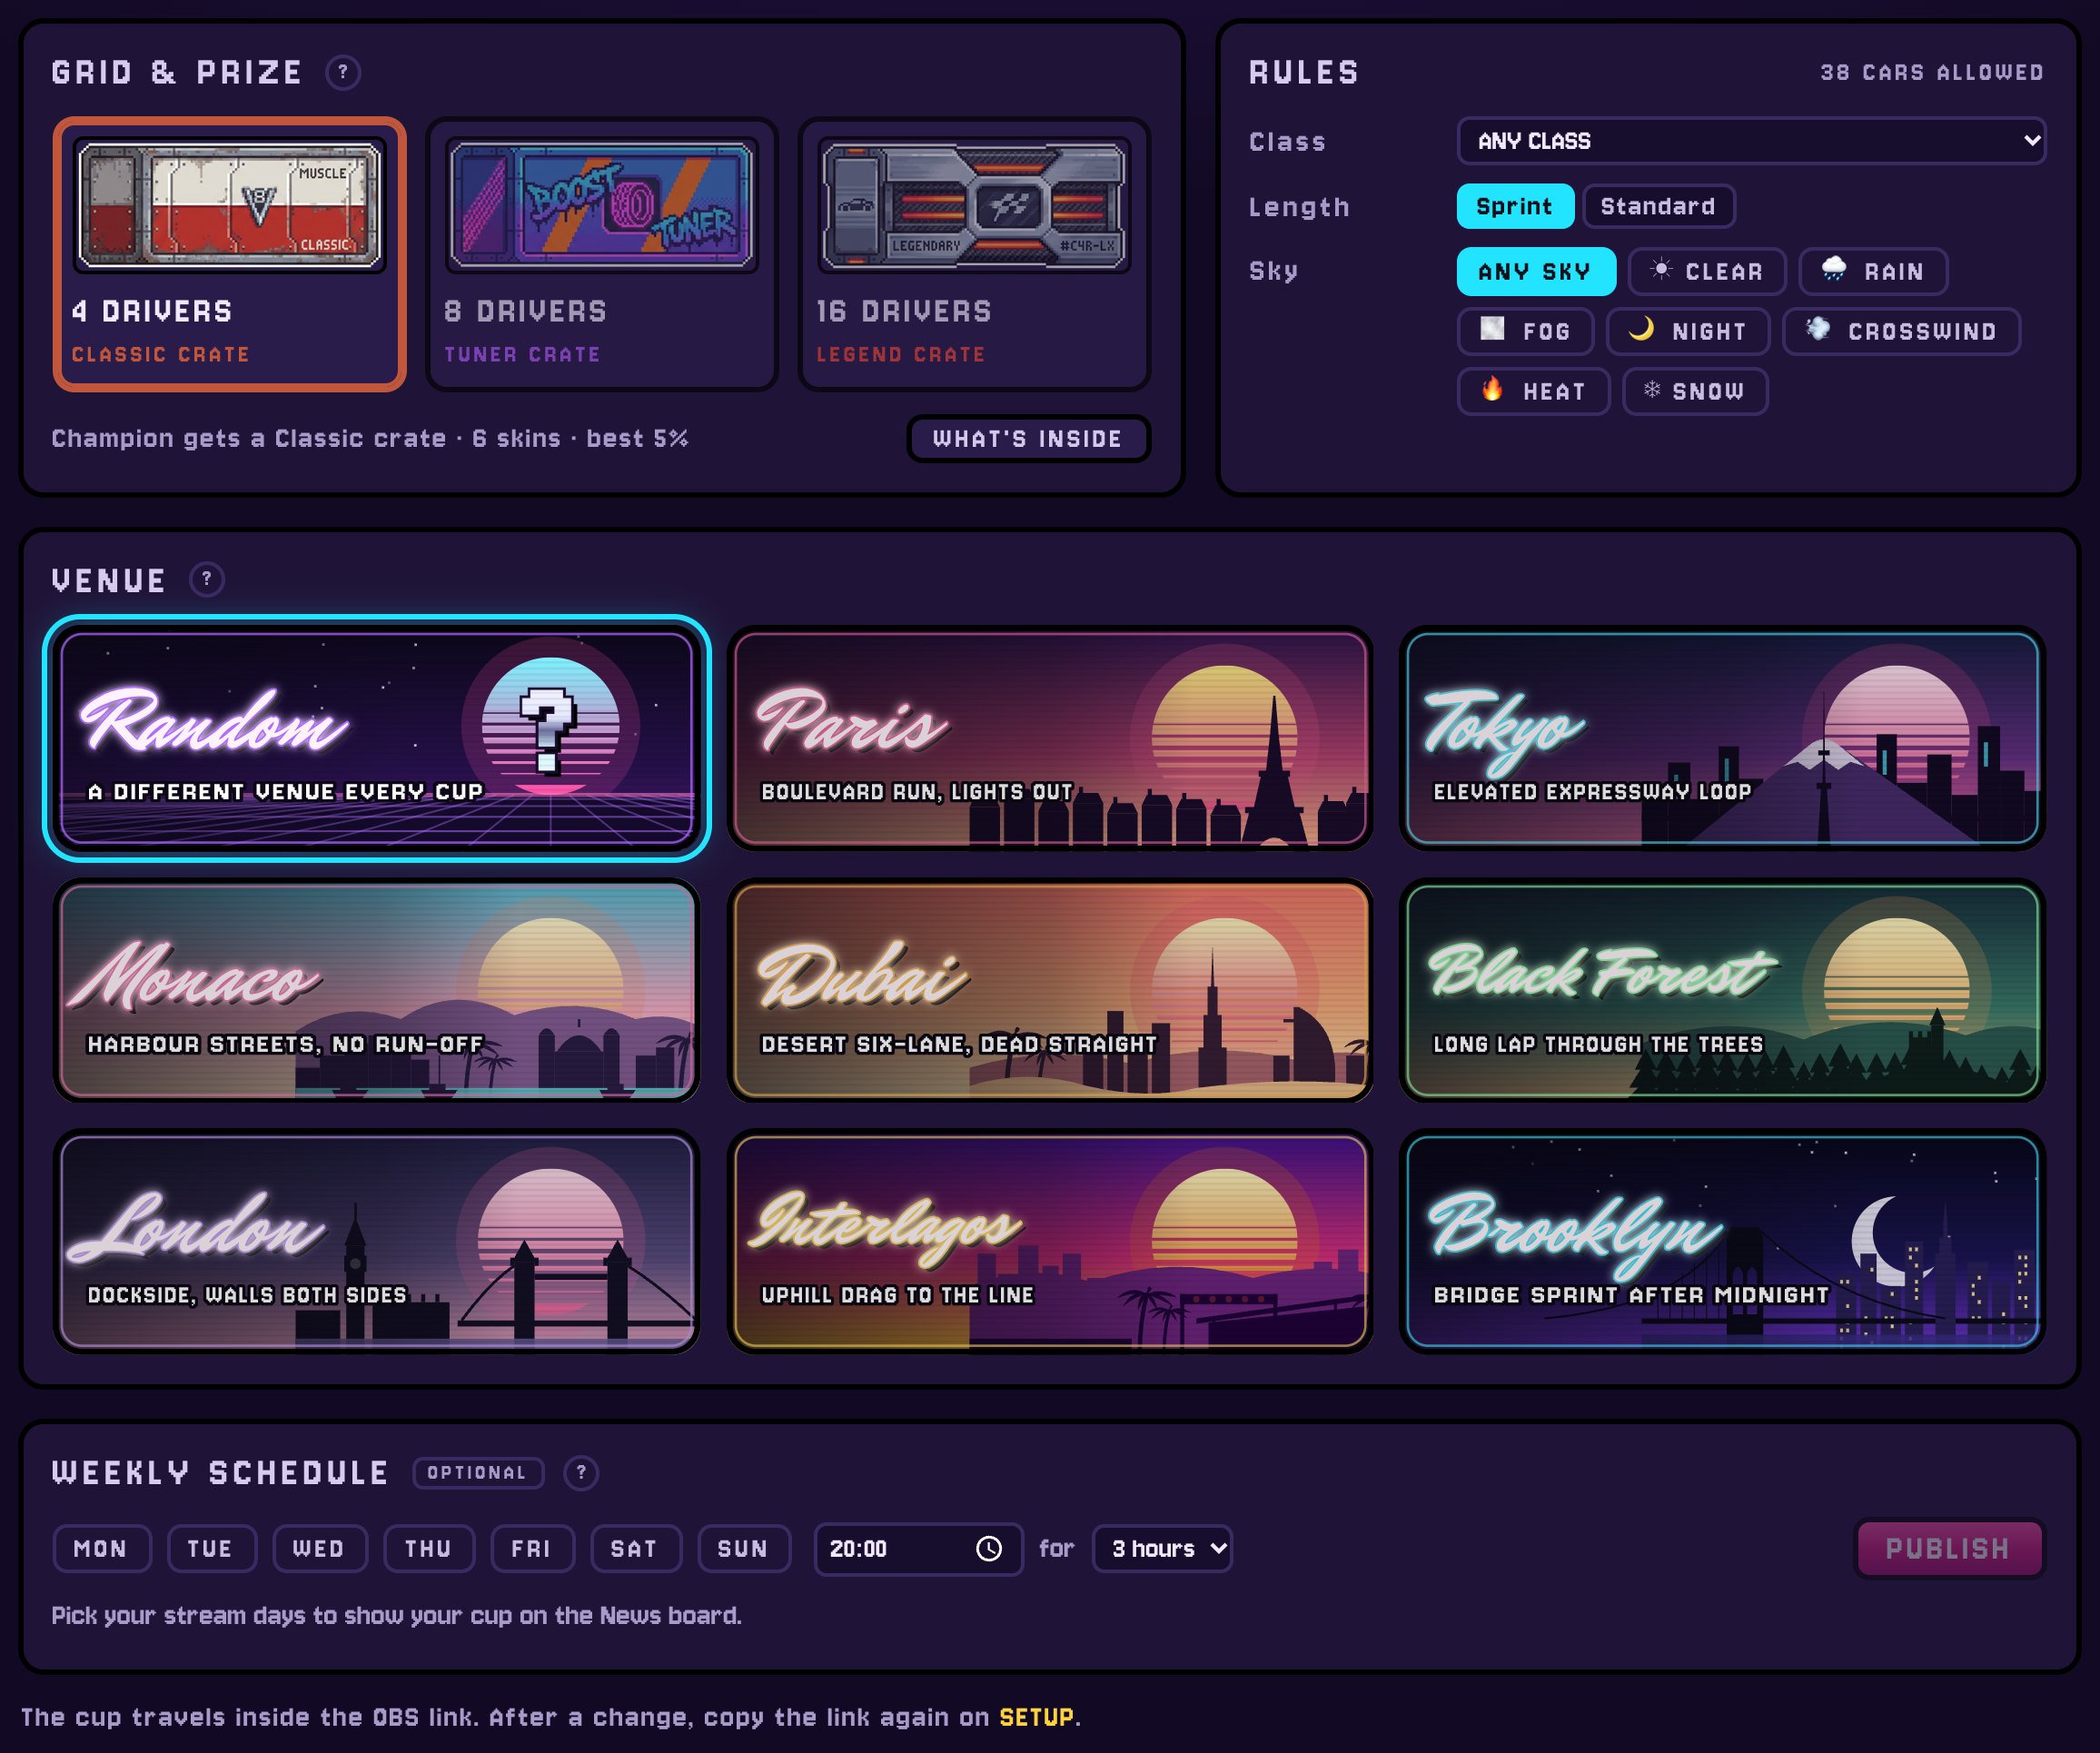
Task: Click the clock icon in the time field
Action: click(x=988, y=1548)
